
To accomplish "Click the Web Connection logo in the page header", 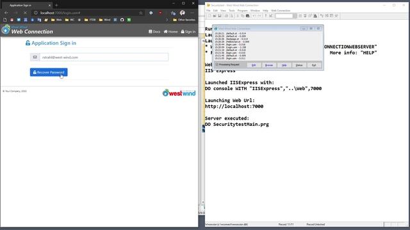I will (x=27, y=30).
